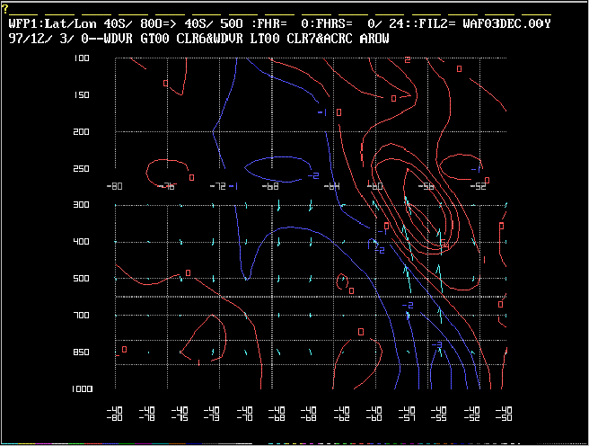This screenshot has height=446, width=589.
Task: Click the date stamp '97/12/ 3/ 0'
Action: (x=48, y=39)
